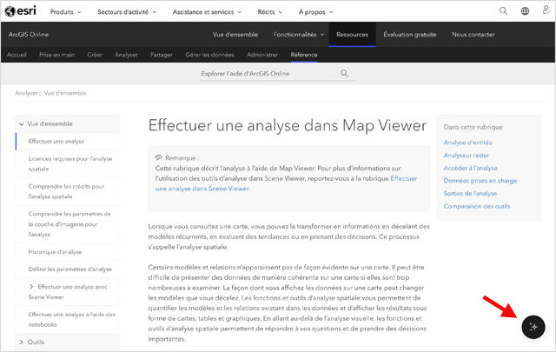Jump to Données prises en charge section

(x=480, y=181)
